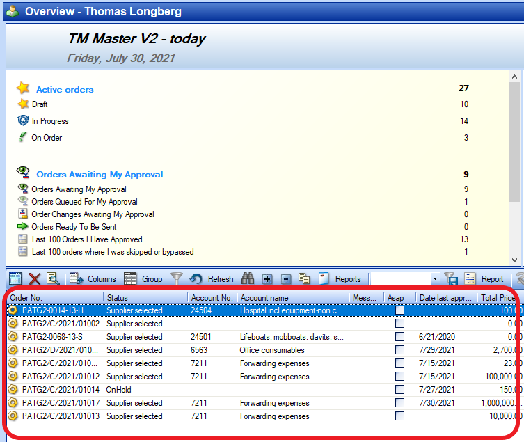Image resolution: width=524 pixels, height=442 pixels.
Task: Sort by Mess... column header
Action: click(x=367, y=297)
